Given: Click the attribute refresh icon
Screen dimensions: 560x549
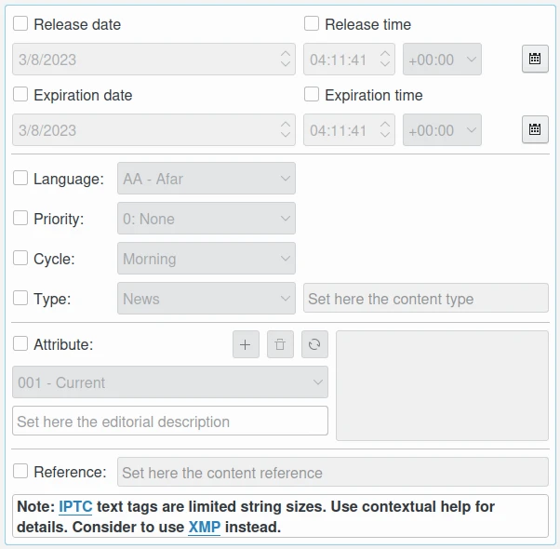Looking at the screenshot, I should (x=314, y=344).
